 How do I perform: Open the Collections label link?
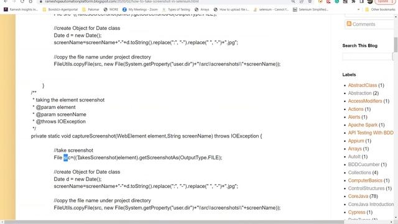coord(359,172)
